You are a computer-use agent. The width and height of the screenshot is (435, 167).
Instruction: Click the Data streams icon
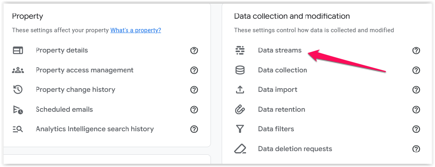coord(240,50)
